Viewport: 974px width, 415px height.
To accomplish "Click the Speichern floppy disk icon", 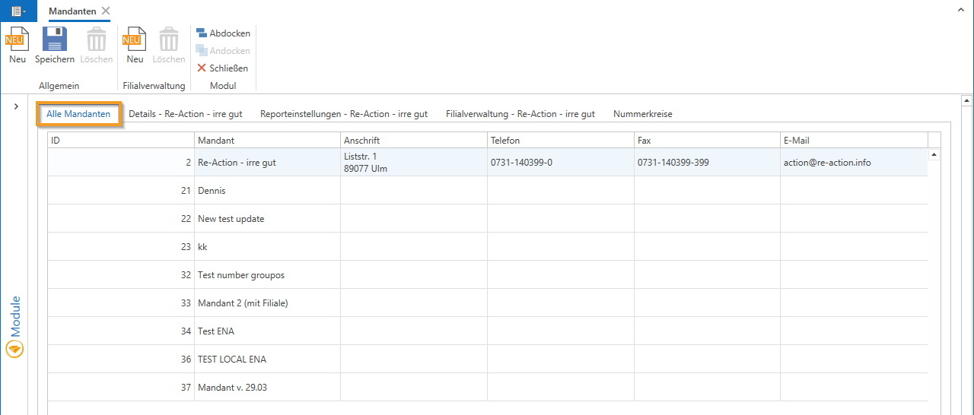I will pyautogui.click(x=54, y=40).
